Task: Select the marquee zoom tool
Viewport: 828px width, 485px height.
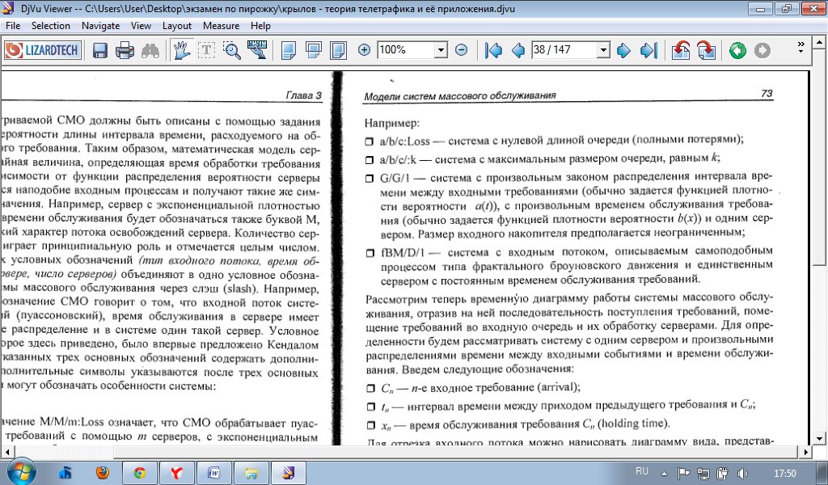Action: [x=232, y=51]
